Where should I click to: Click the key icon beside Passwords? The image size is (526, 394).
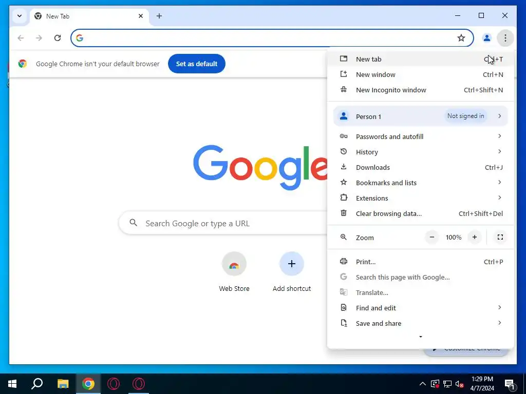(344, 136)
